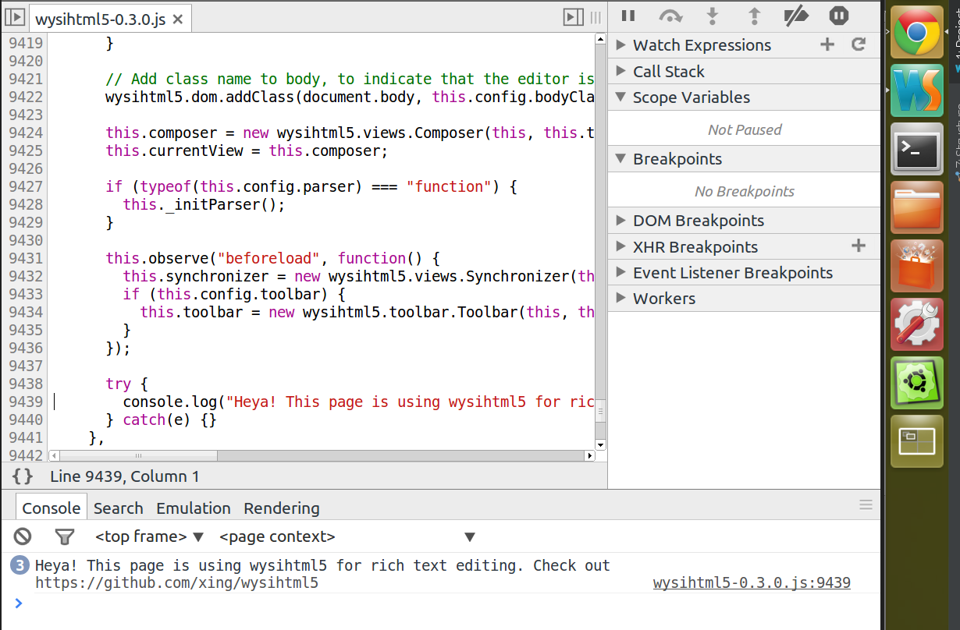Viewport: 960px width, 630px height.
Task: Open source link wysihtml5-0.3.0.js:9439
Action: point(752,583)
